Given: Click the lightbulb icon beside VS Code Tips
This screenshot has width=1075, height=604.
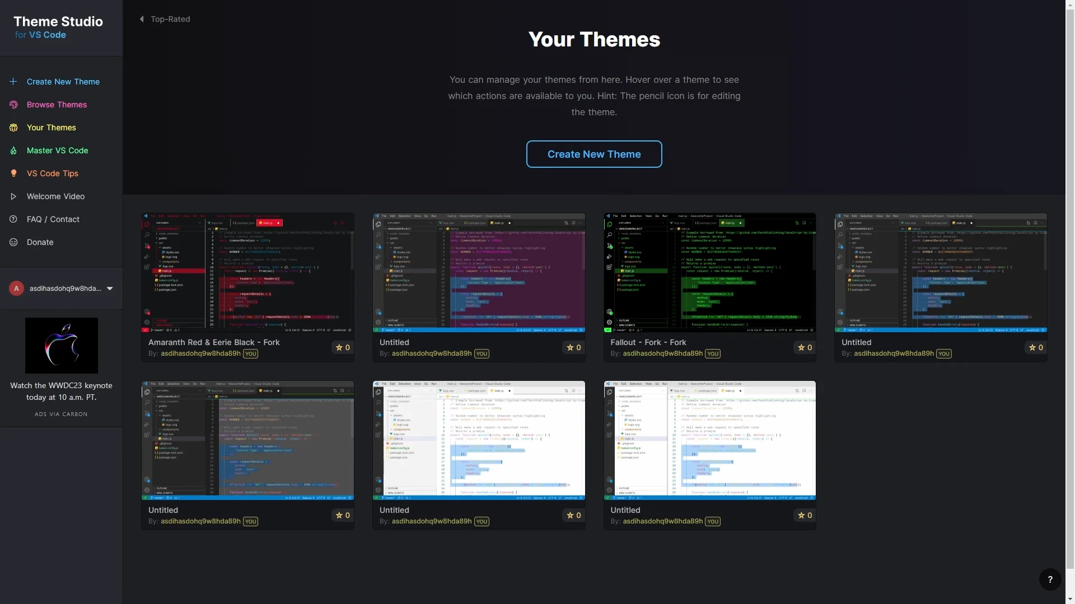Looking at the screenshot, I should 13,173.
